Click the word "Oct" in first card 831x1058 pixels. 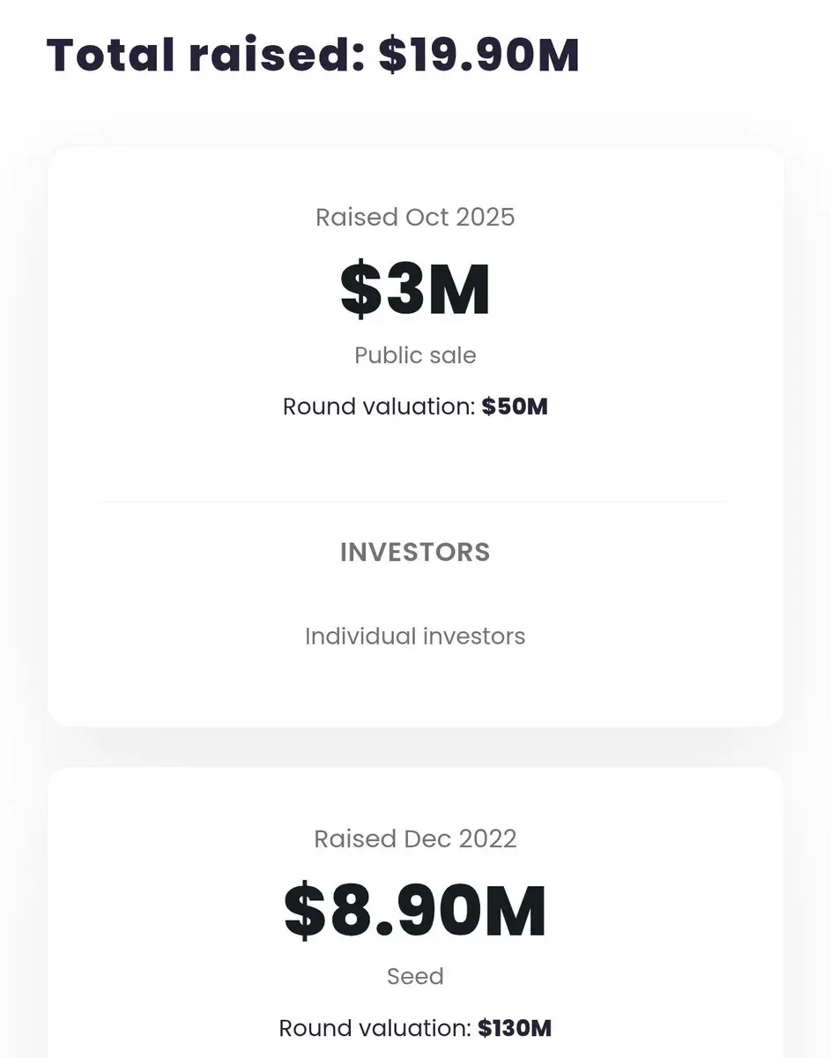[x=427, y=217]
